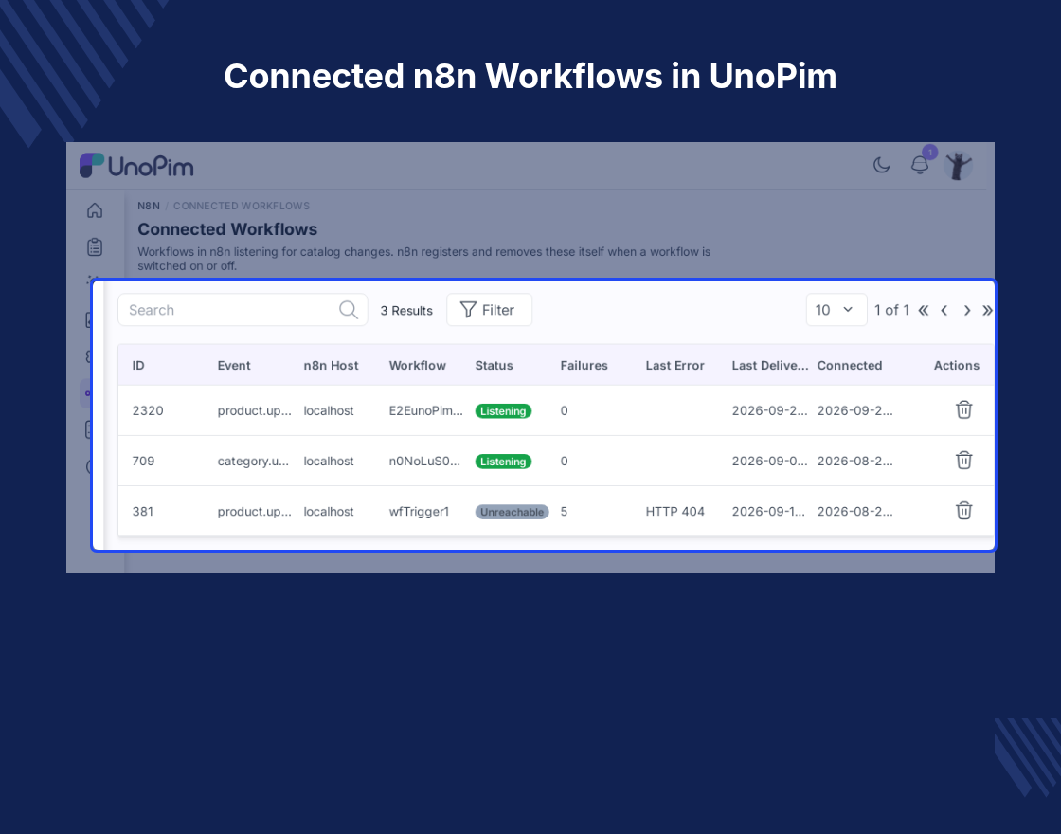The height and width of the screenshot is (834, 1061).
Task: Delete workflow 381 with its trash icon
Action: coord(964,511)
